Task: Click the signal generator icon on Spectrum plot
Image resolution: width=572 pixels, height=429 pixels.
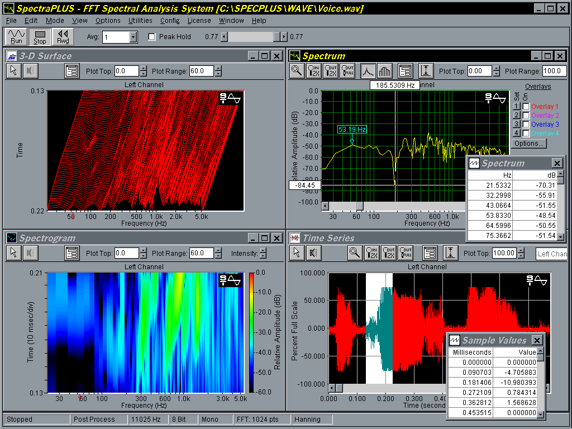Action: pos(495,98)
